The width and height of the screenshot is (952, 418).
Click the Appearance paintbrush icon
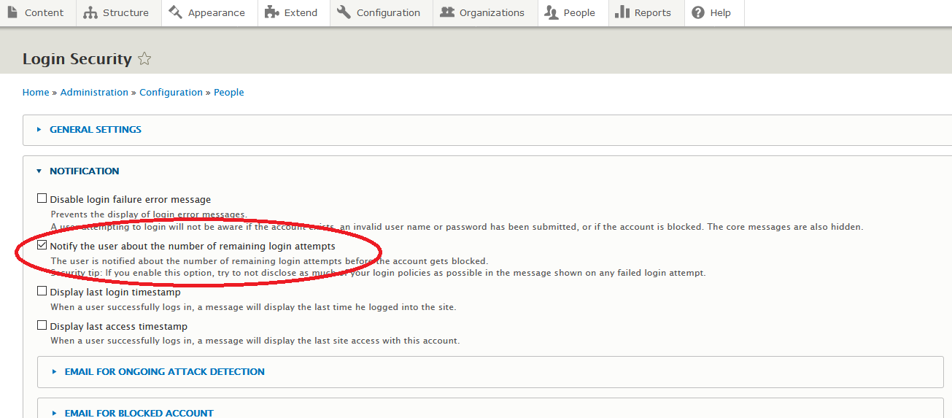175,12
